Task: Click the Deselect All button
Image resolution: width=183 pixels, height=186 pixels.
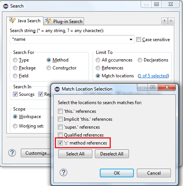Action: pyautogui.click(x=112, y=154)
